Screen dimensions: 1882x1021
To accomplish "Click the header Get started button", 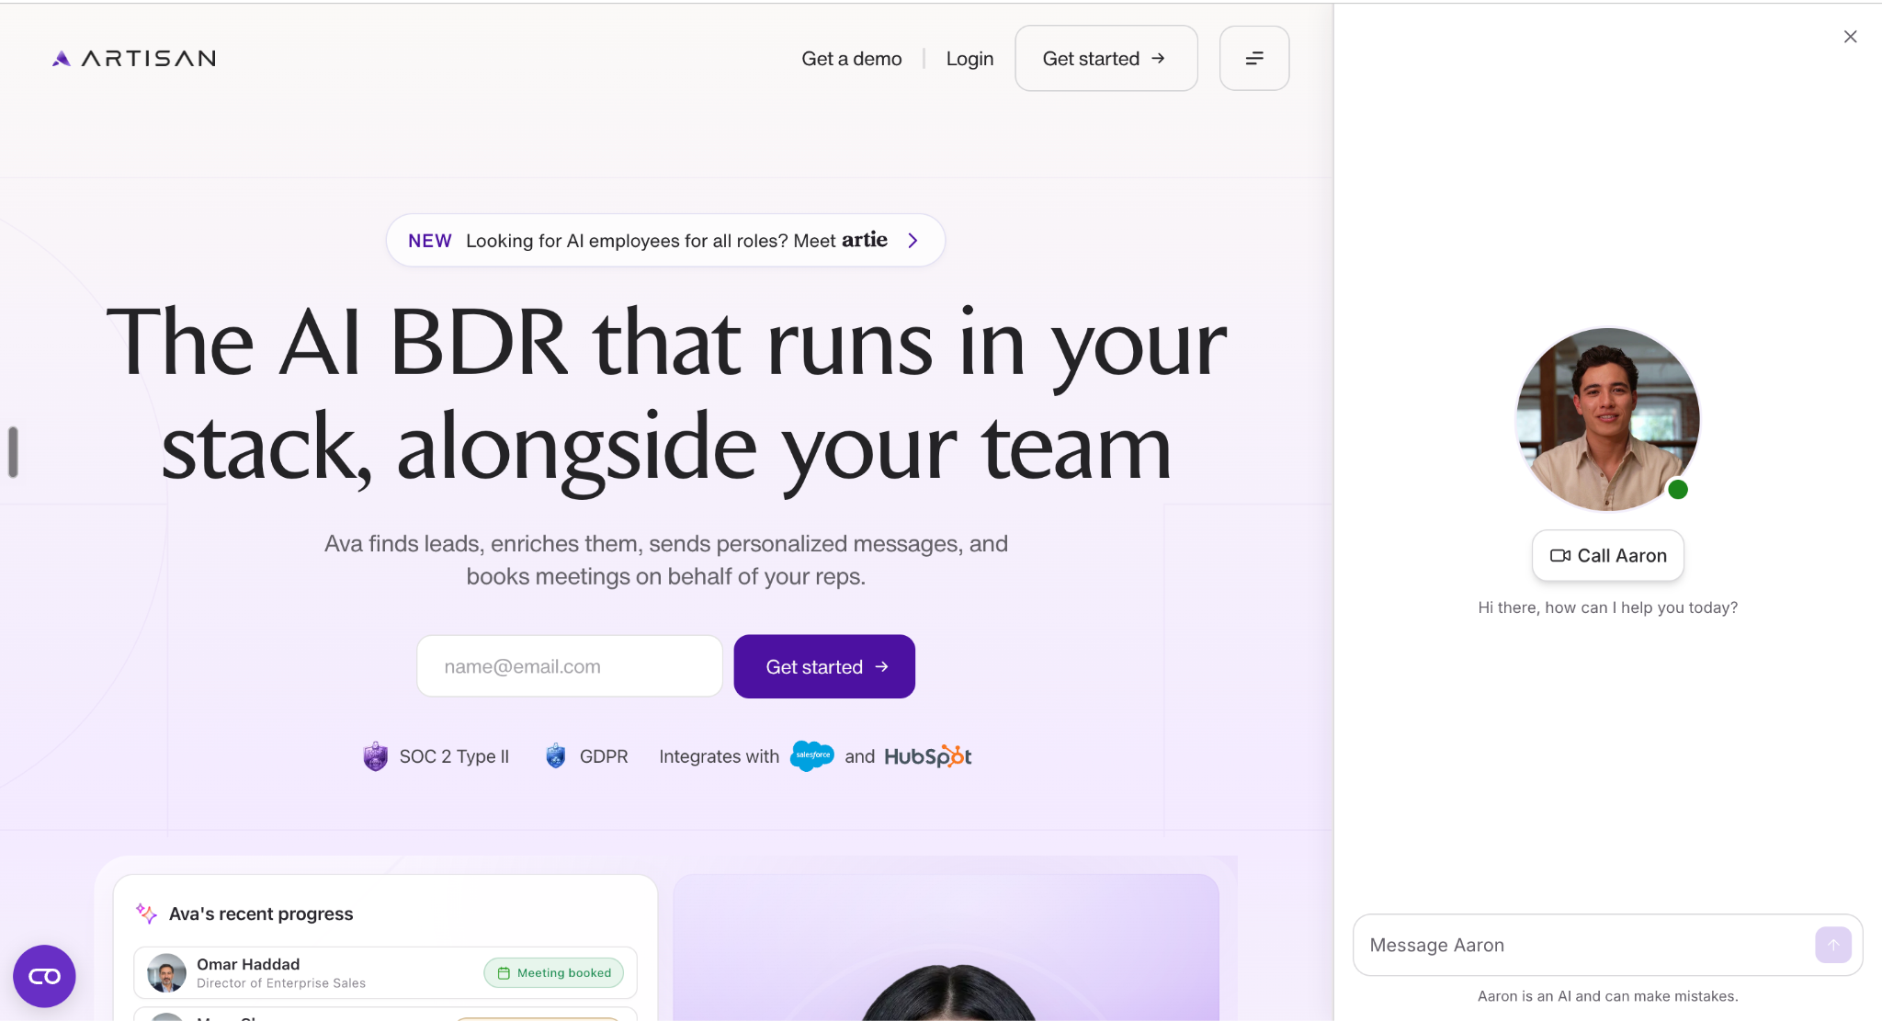I will click(1105, 58).
